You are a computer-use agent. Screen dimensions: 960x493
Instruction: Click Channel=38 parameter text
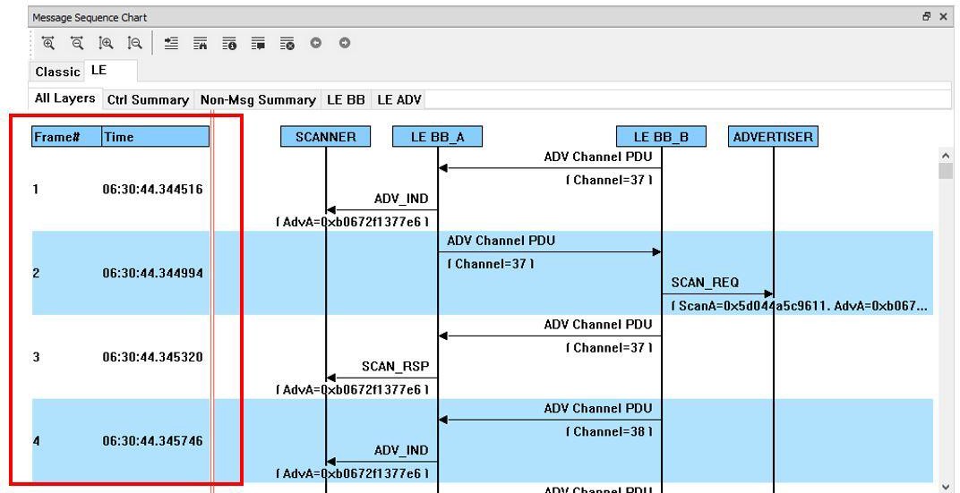609,431
